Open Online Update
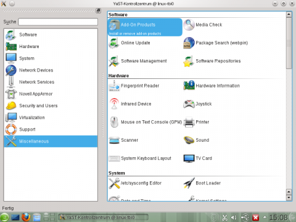296x222 pixels. pyautogui.click(x=129, y=43)
